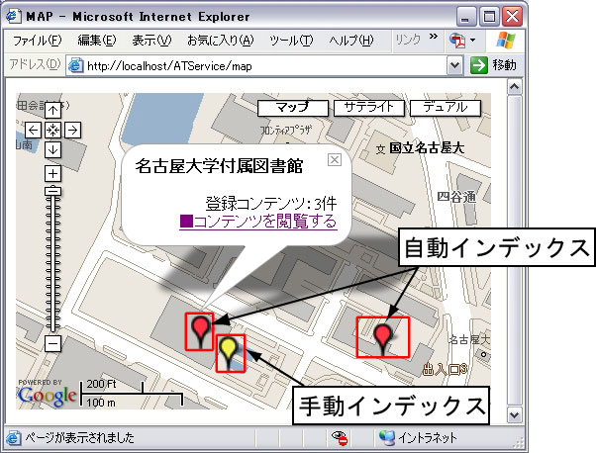Click the 出入口3 station exit label
The height and width of the screenshot is (453, 596).
(x=445, y=369)
